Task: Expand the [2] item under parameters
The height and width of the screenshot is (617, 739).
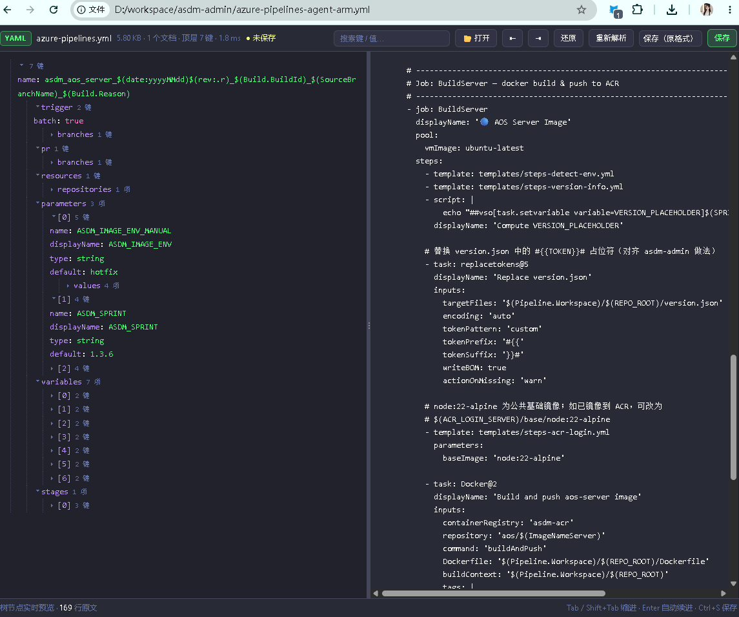Action: pyautogui.click(x=52, y=368)
